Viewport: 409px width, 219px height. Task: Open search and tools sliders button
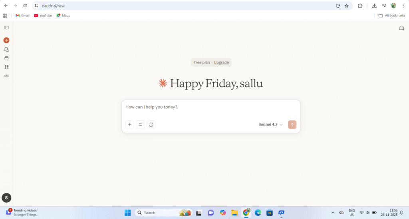pyautogui.click(x=141, y=125)
